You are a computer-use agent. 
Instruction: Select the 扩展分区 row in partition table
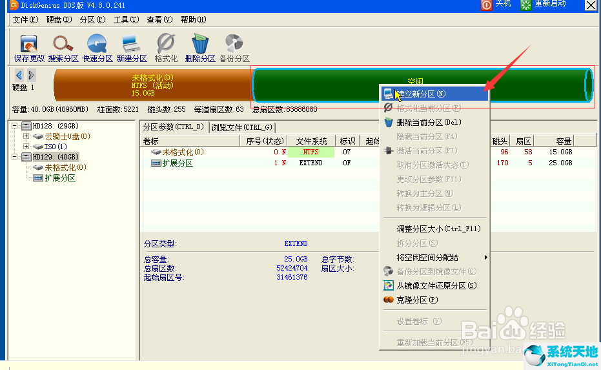[177, 163]
